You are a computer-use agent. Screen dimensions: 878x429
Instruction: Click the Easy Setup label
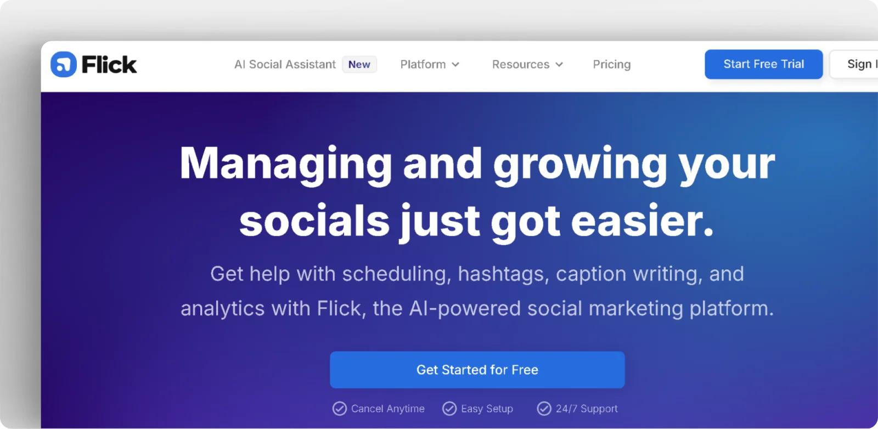pos(487,408)
